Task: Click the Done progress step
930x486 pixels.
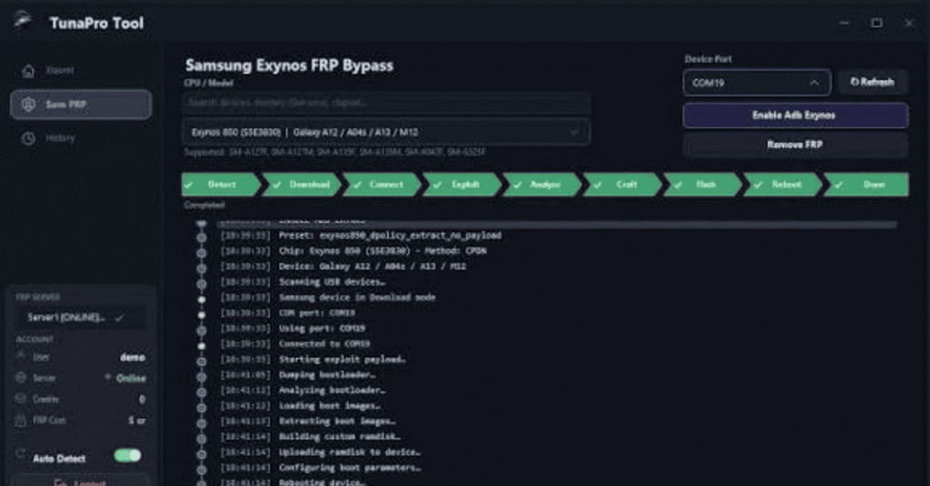Action: click(866, 185)
